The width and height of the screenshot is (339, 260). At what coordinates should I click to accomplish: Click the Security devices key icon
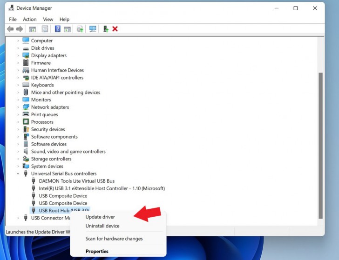(26, 129)
